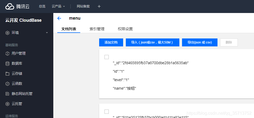Click the "id":"1" field line

119,71
